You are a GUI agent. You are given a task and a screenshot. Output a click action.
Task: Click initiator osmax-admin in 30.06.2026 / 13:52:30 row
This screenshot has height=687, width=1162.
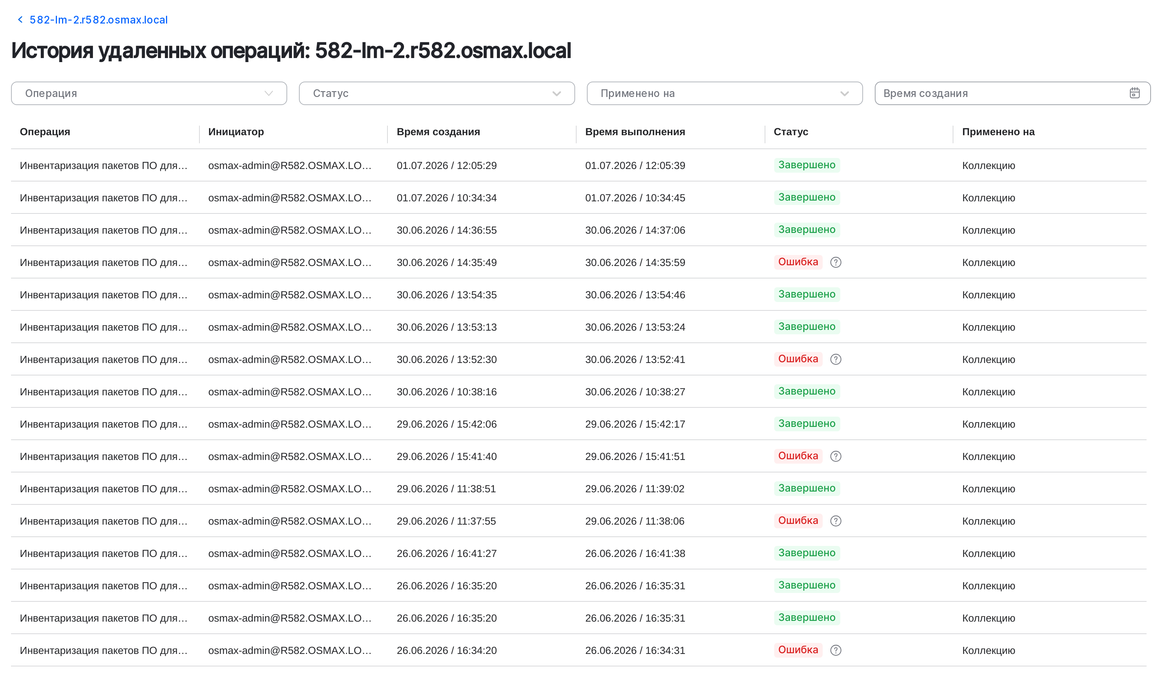pos(290,360)
